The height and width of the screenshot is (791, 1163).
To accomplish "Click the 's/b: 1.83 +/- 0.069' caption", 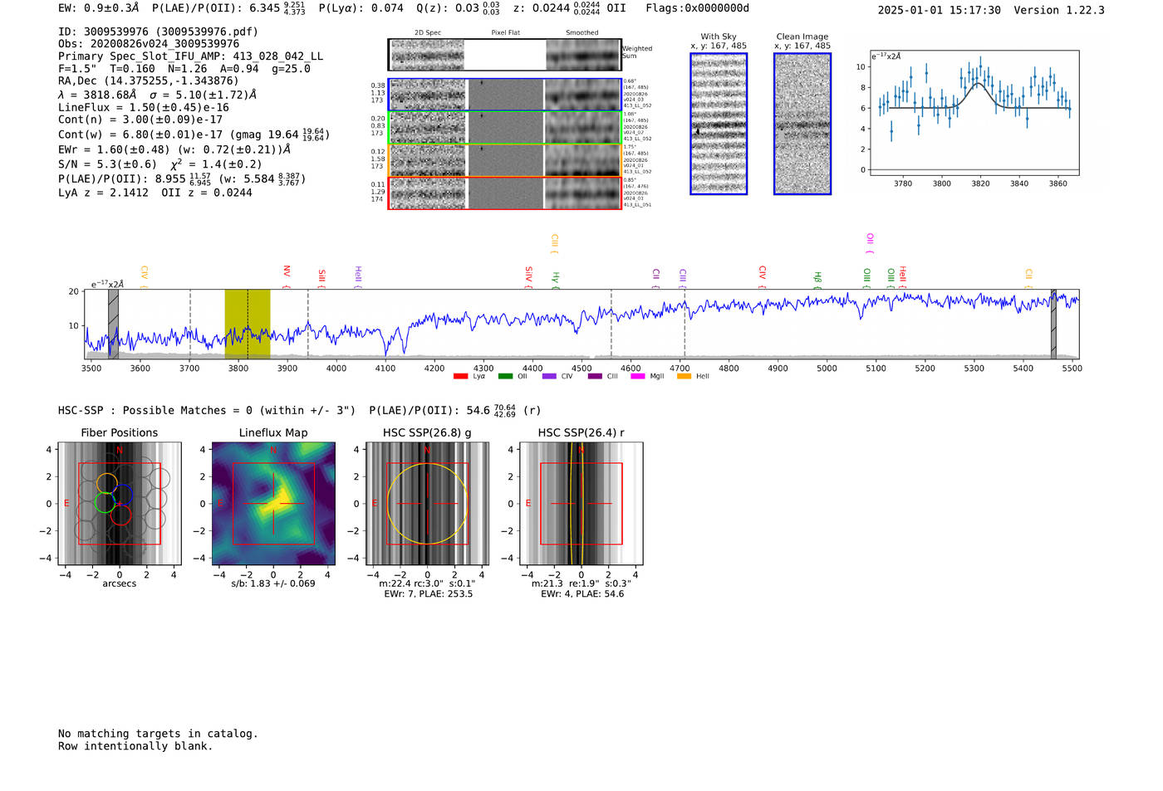I will (273, 583).
